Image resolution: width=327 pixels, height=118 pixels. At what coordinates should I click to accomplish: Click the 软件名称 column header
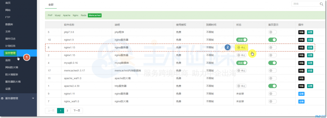pos(69,25)
